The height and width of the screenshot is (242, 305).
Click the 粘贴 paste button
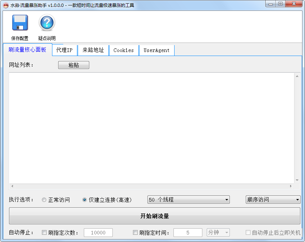[x=73, y=65]
